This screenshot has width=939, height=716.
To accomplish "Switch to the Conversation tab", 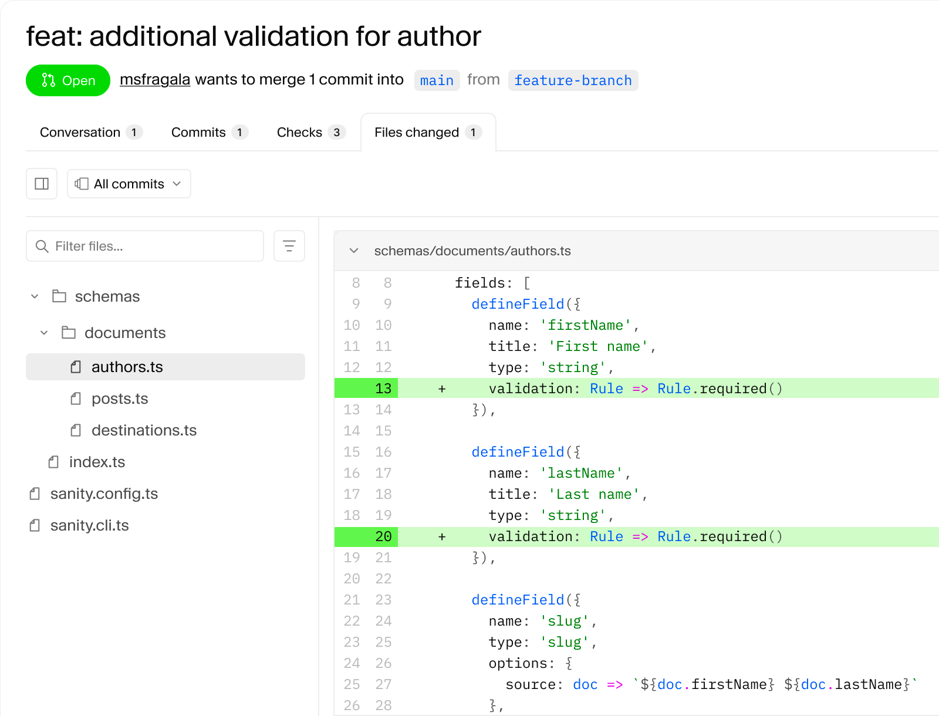I will [x=91, y=132].
